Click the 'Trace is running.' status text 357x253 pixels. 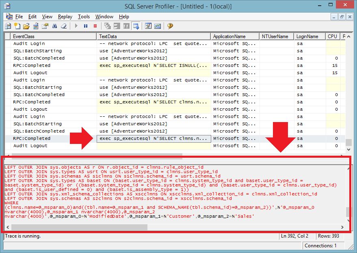[23, 236]
